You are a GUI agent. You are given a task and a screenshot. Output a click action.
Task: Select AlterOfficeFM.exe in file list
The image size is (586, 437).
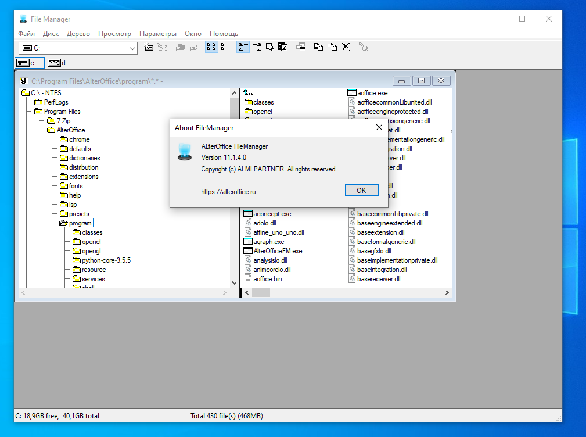point(273,251)
